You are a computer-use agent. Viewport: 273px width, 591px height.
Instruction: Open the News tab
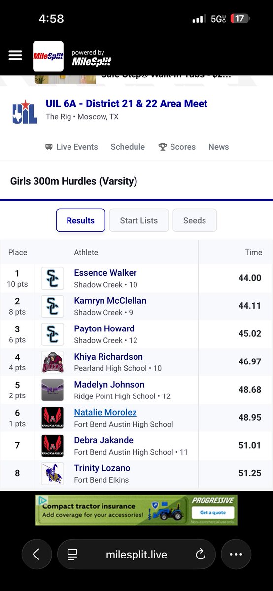[x=218, y=147]
